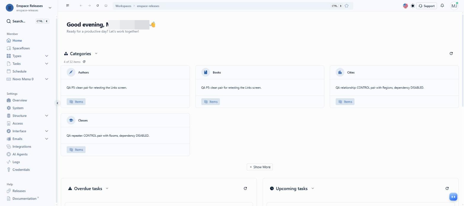Click the home icon in toolbar
This screenshot has height=206, width=464.
(106, 6)
